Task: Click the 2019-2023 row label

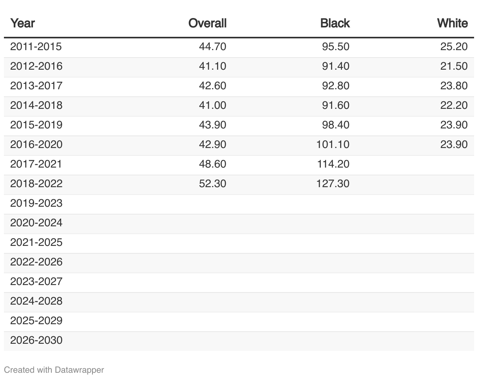Action: (x=36, y=204)
